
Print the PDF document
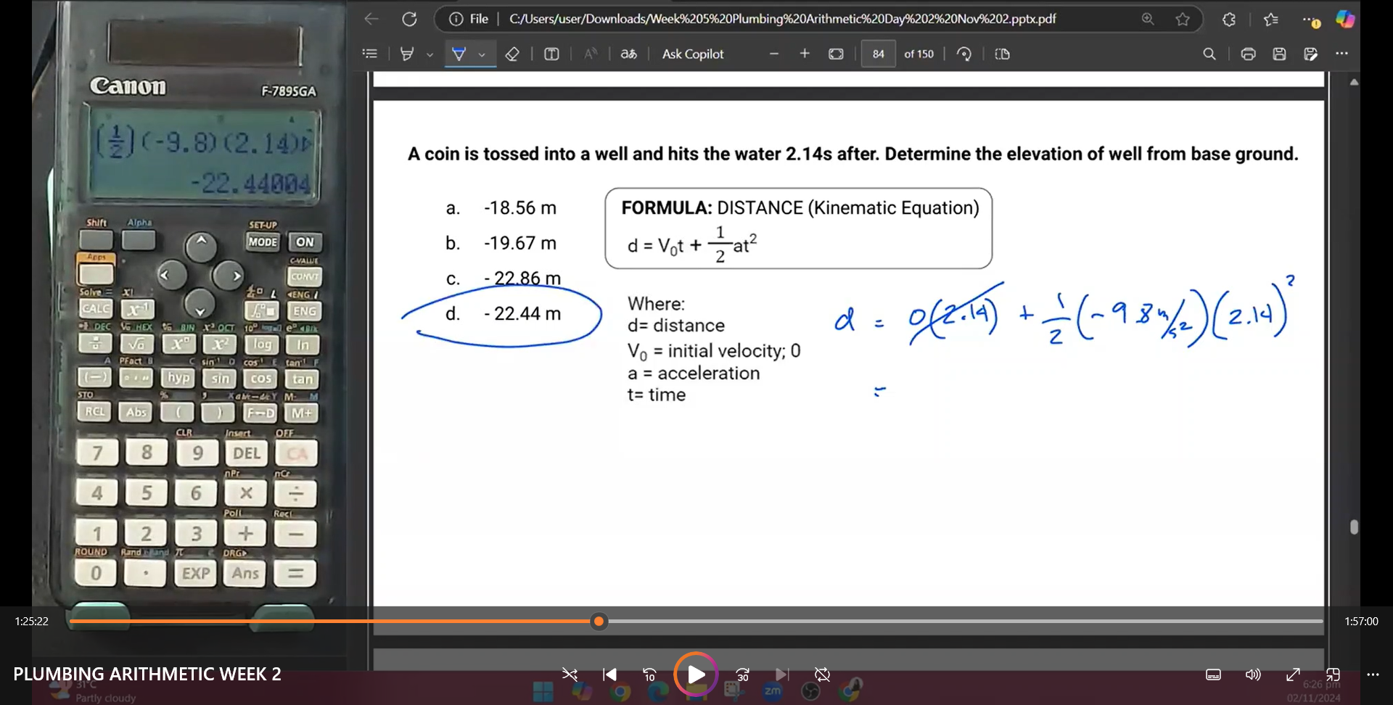1248,54
